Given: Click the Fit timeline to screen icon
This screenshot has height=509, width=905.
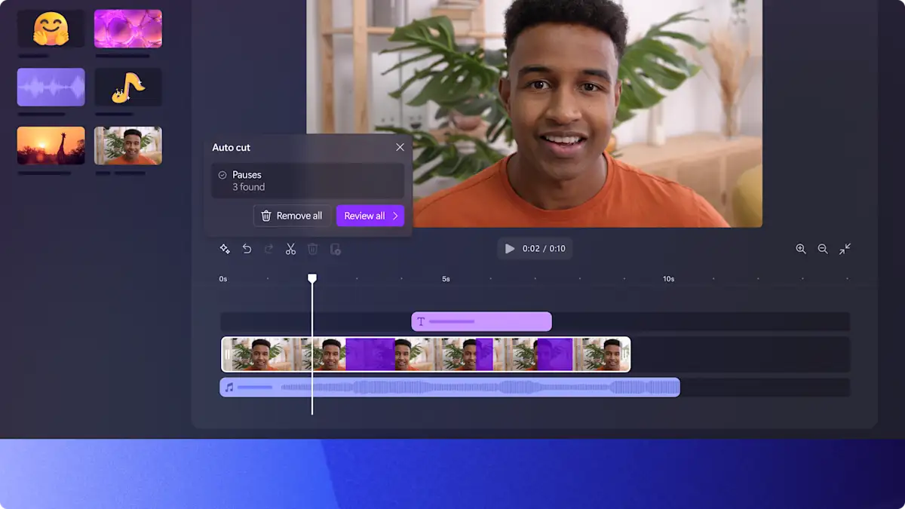Looking at the screenshot, I should [x=845, y=249].
